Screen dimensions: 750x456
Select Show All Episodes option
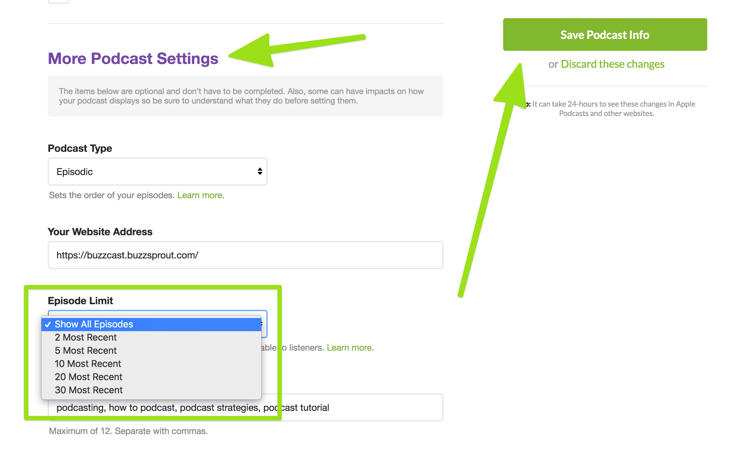click(94, 324)
